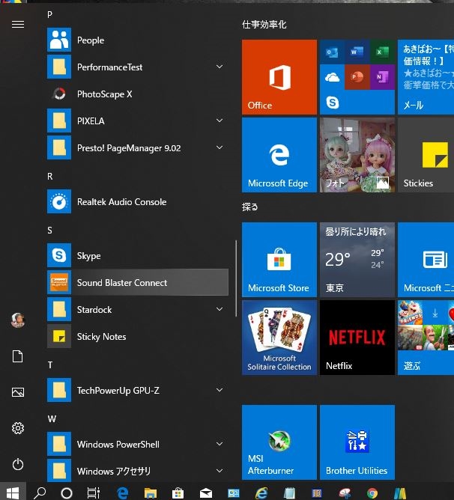454x500 pixels.
Task: Open Word in the Office apps tile
Action: point(357,52)
